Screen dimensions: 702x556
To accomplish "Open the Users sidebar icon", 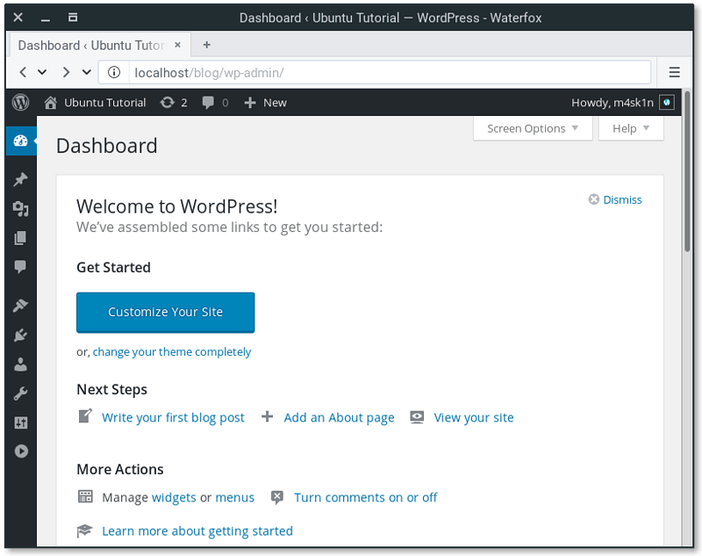I will [x=20, y=365].
